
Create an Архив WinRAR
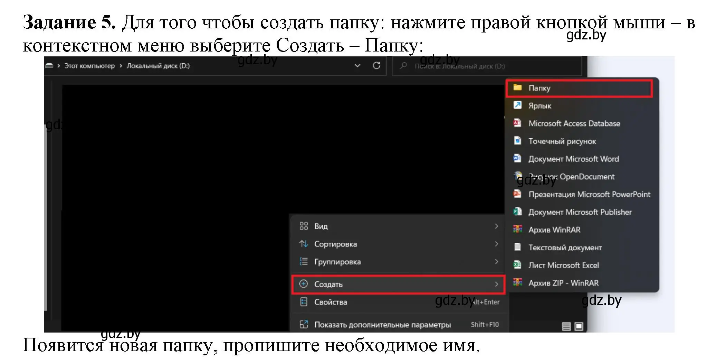[x=579, y=230]
